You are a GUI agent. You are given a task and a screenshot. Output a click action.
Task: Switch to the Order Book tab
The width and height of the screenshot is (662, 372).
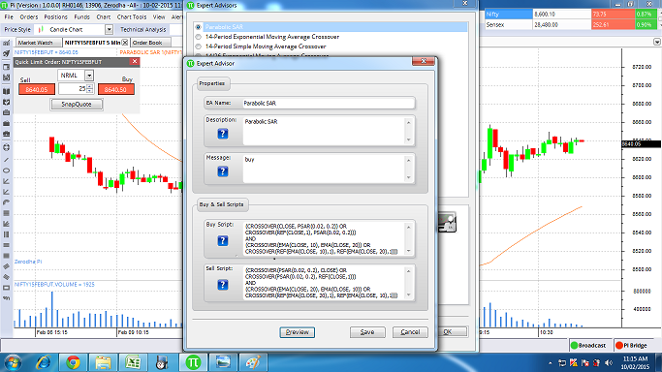pos(147,43)
